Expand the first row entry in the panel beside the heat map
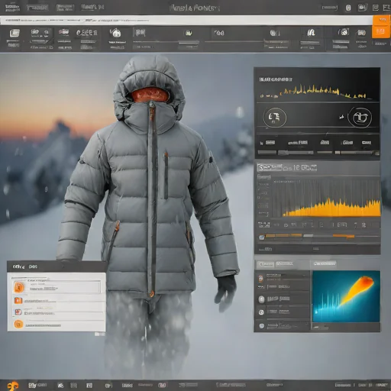 tap(282, 277)
